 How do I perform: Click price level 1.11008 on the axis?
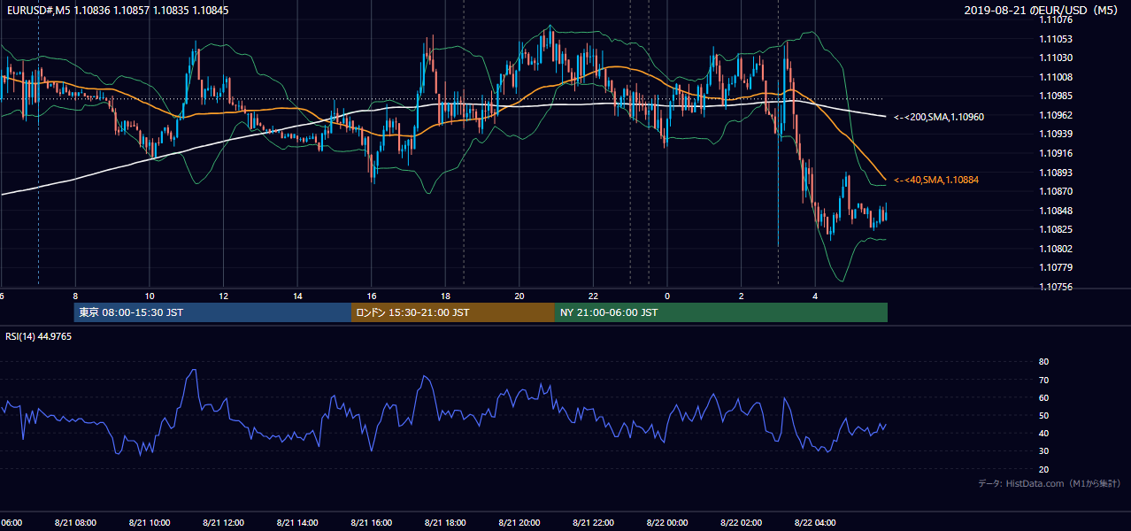coord(1056,77)
